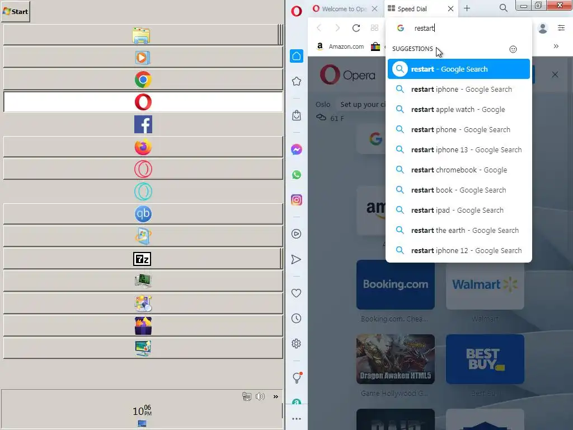Close the Welcome to Opera tab
573x430 pixels.
(x=374, y=9)
